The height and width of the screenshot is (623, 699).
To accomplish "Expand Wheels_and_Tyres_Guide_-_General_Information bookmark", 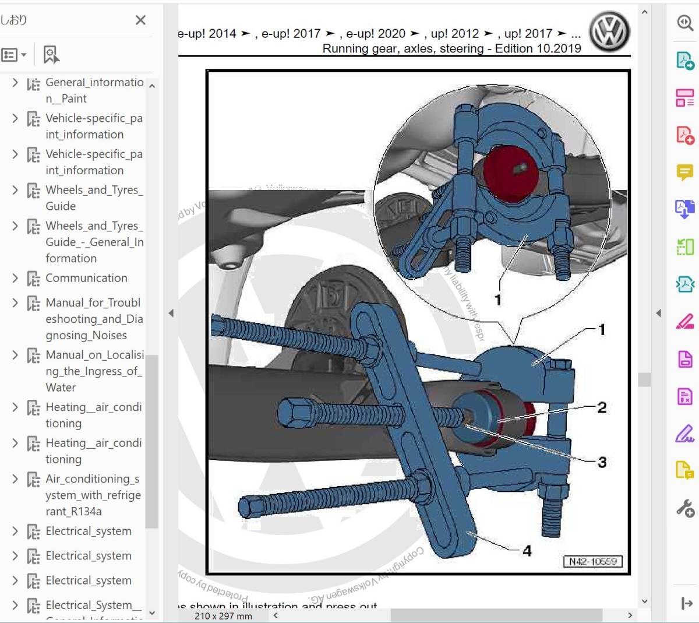I will 15,226.
